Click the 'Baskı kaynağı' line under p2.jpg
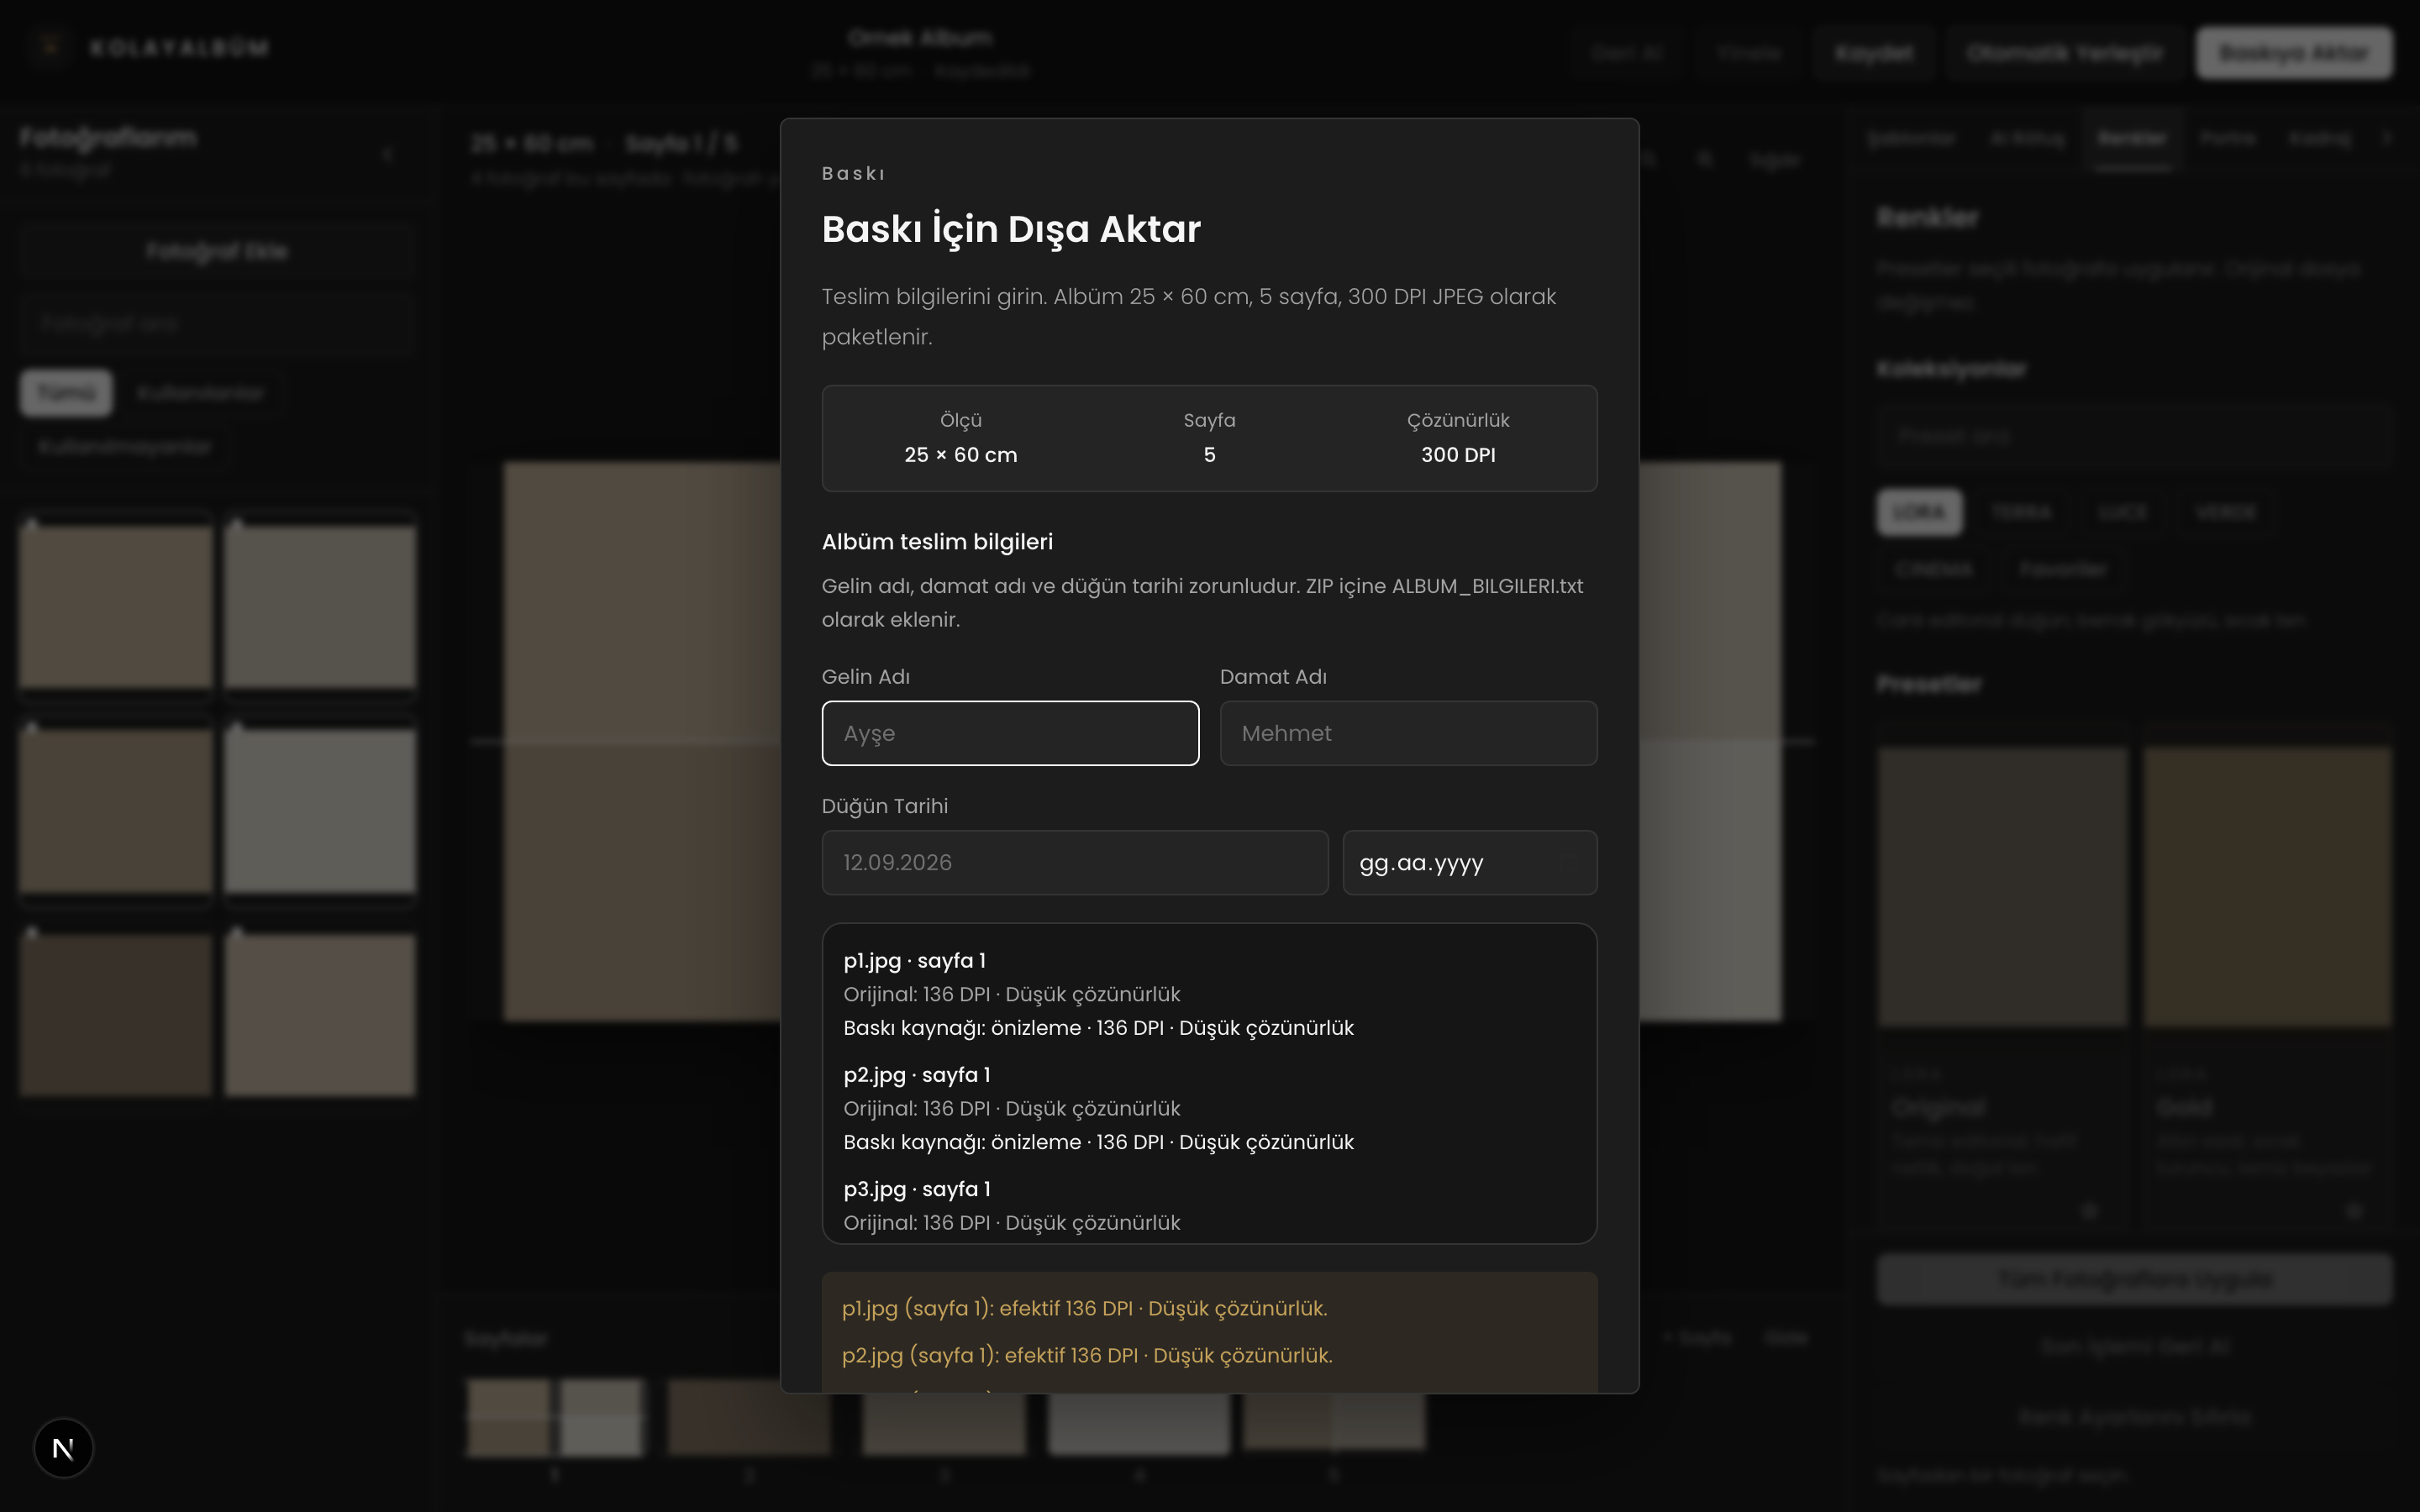Viewport: 2420px width, 1512px height. coord(1098,1142)
